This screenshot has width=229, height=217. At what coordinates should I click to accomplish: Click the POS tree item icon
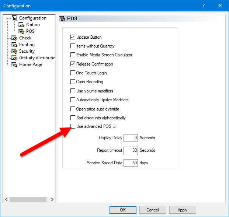coord(21,31)
